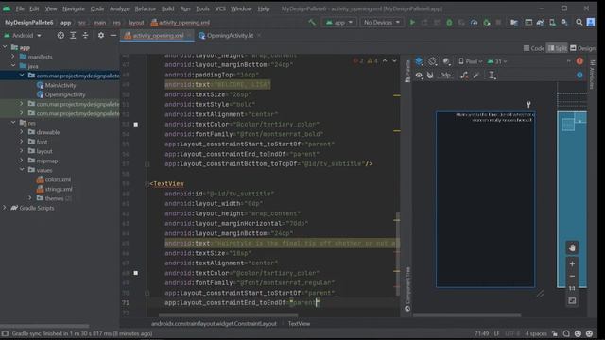
Task: Zoom in the design preview with plus
Action: (x=572, y=264)
